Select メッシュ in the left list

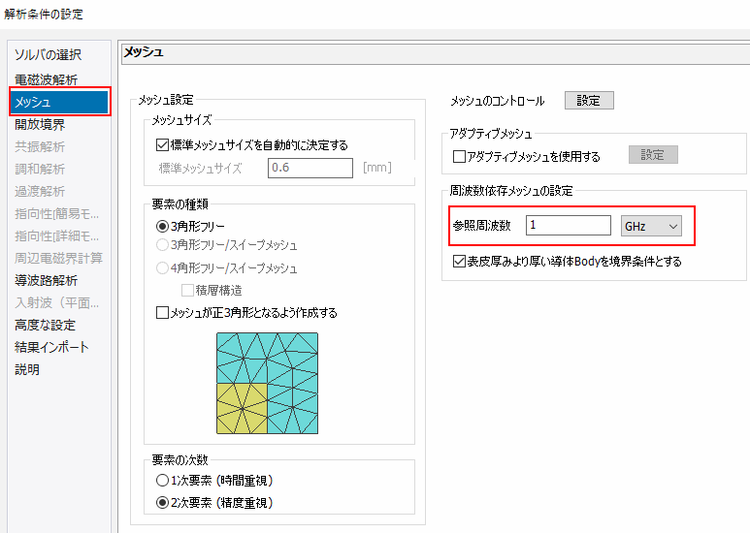[x=33, y=102]
